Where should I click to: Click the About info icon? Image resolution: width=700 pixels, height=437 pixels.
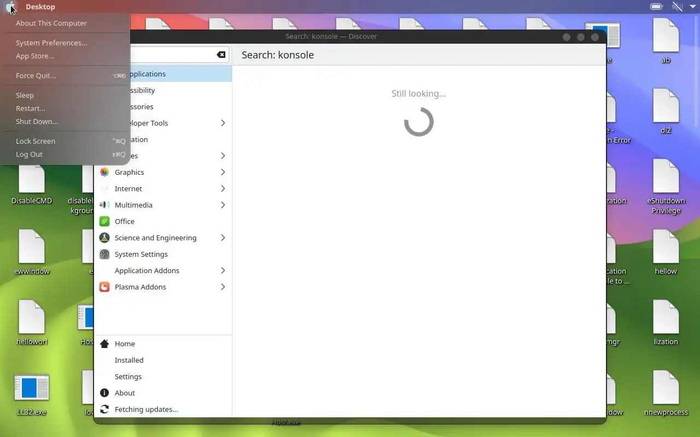[x=104, y=393]
